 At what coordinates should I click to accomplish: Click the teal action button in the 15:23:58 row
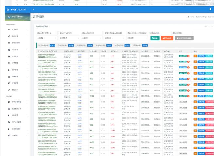(x=209, y=73)
